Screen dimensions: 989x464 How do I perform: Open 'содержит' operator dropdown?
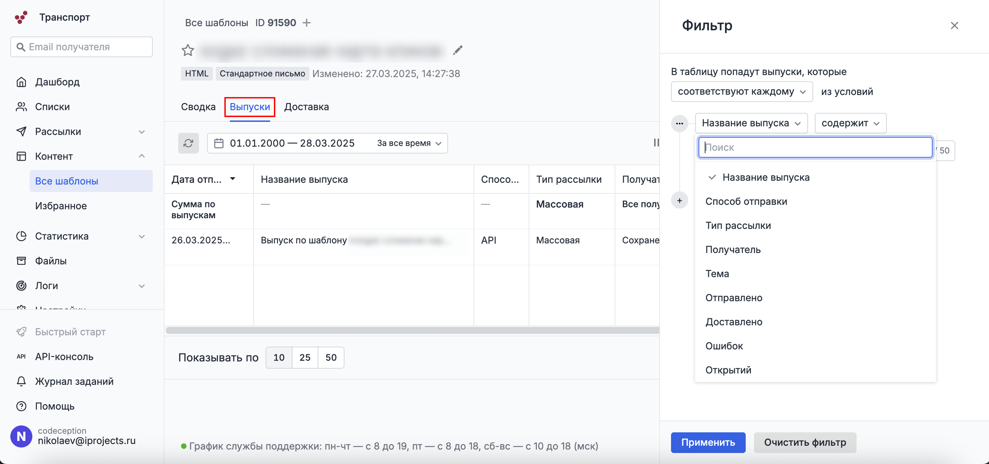click(850, 123)
